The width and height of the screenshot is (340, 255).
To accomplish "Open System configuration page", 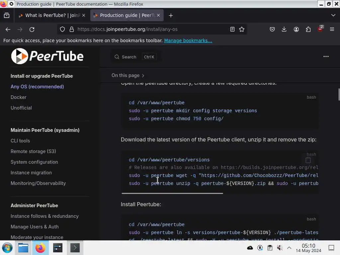I will pos(34,162).
